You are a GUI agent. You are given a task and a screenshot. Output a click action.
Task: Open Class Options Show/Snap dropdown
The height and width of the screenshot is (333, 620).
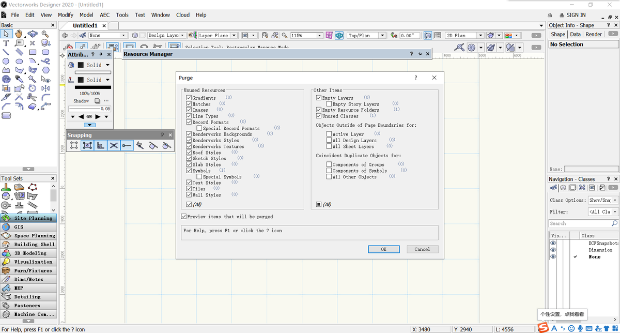point(603,200)
